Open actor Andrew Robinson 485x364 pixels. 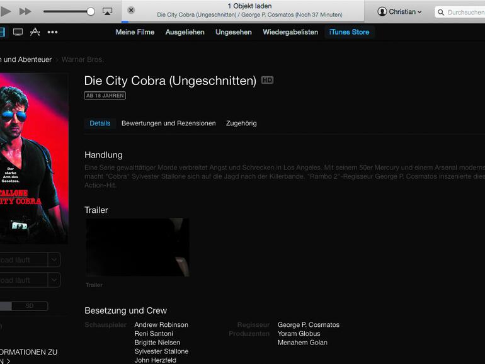pyautogui.click(x=161, y=325)
